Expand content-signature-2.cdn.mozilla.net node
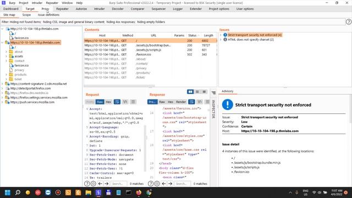 point(2,84)
